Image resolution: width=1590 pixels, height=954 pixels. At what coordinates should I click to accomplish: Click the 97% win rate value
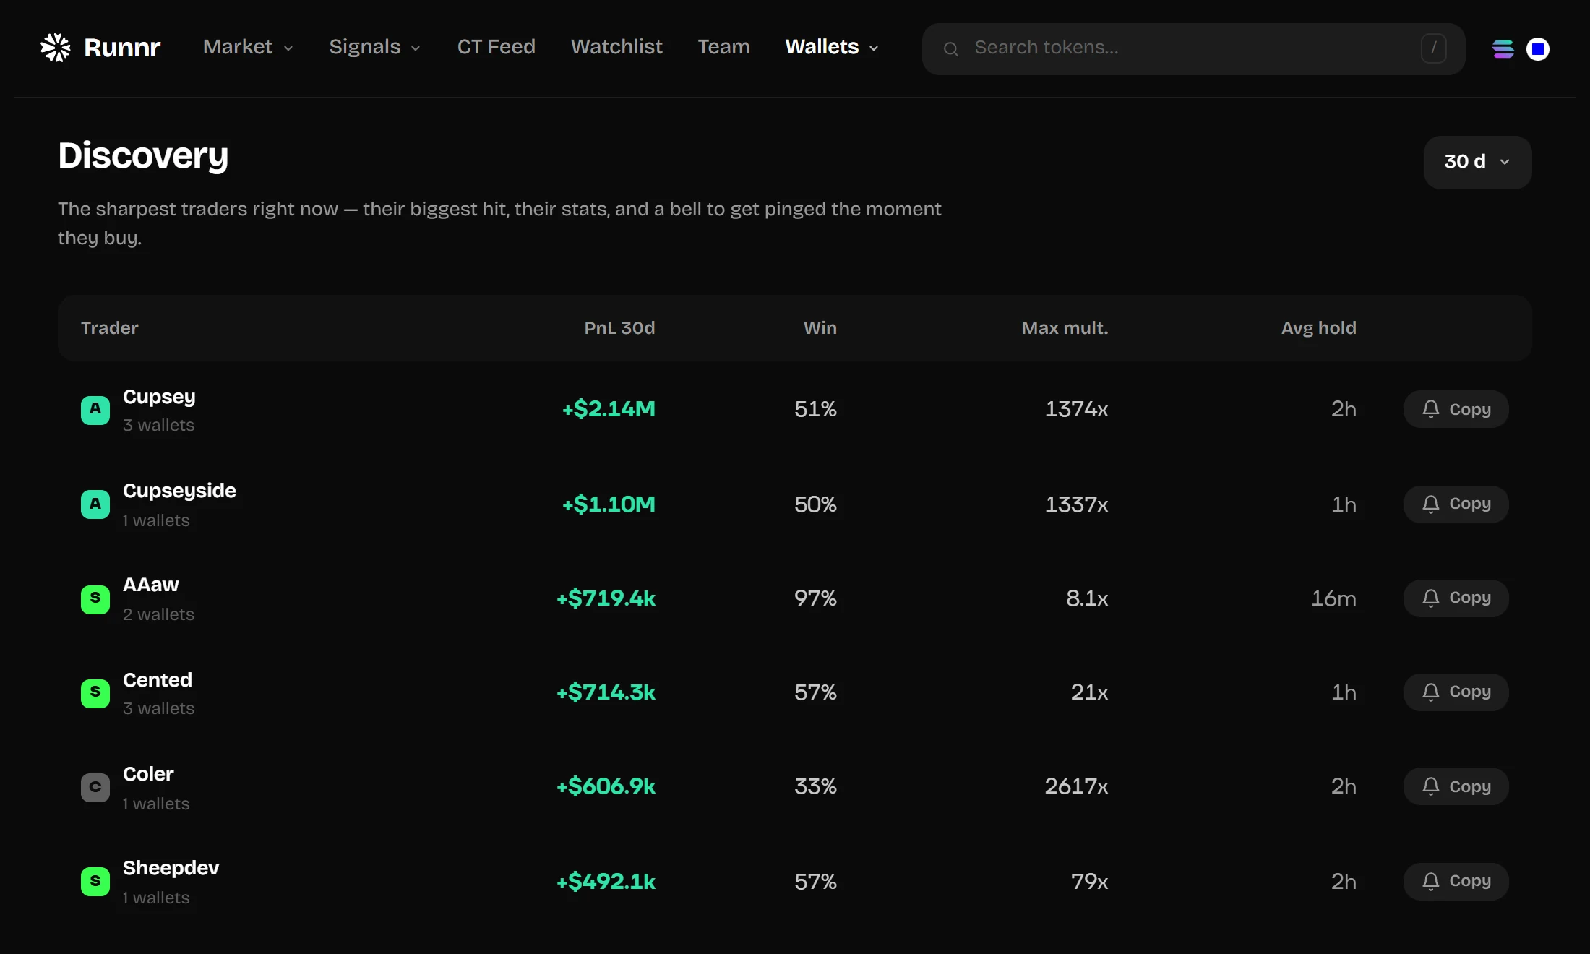click(x=815, y=598)
